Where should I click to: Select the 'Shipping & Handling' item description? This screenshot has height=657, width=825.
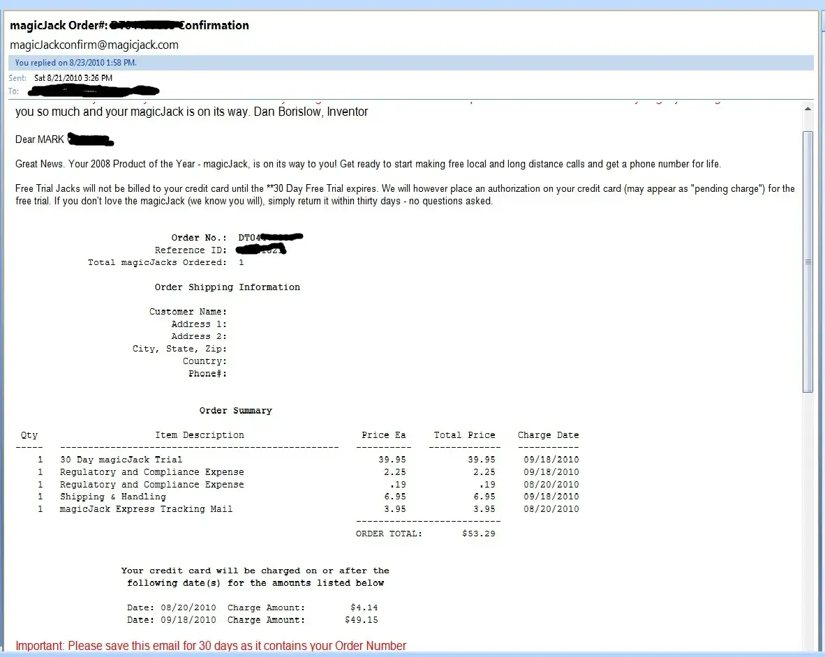coord(112,497)
